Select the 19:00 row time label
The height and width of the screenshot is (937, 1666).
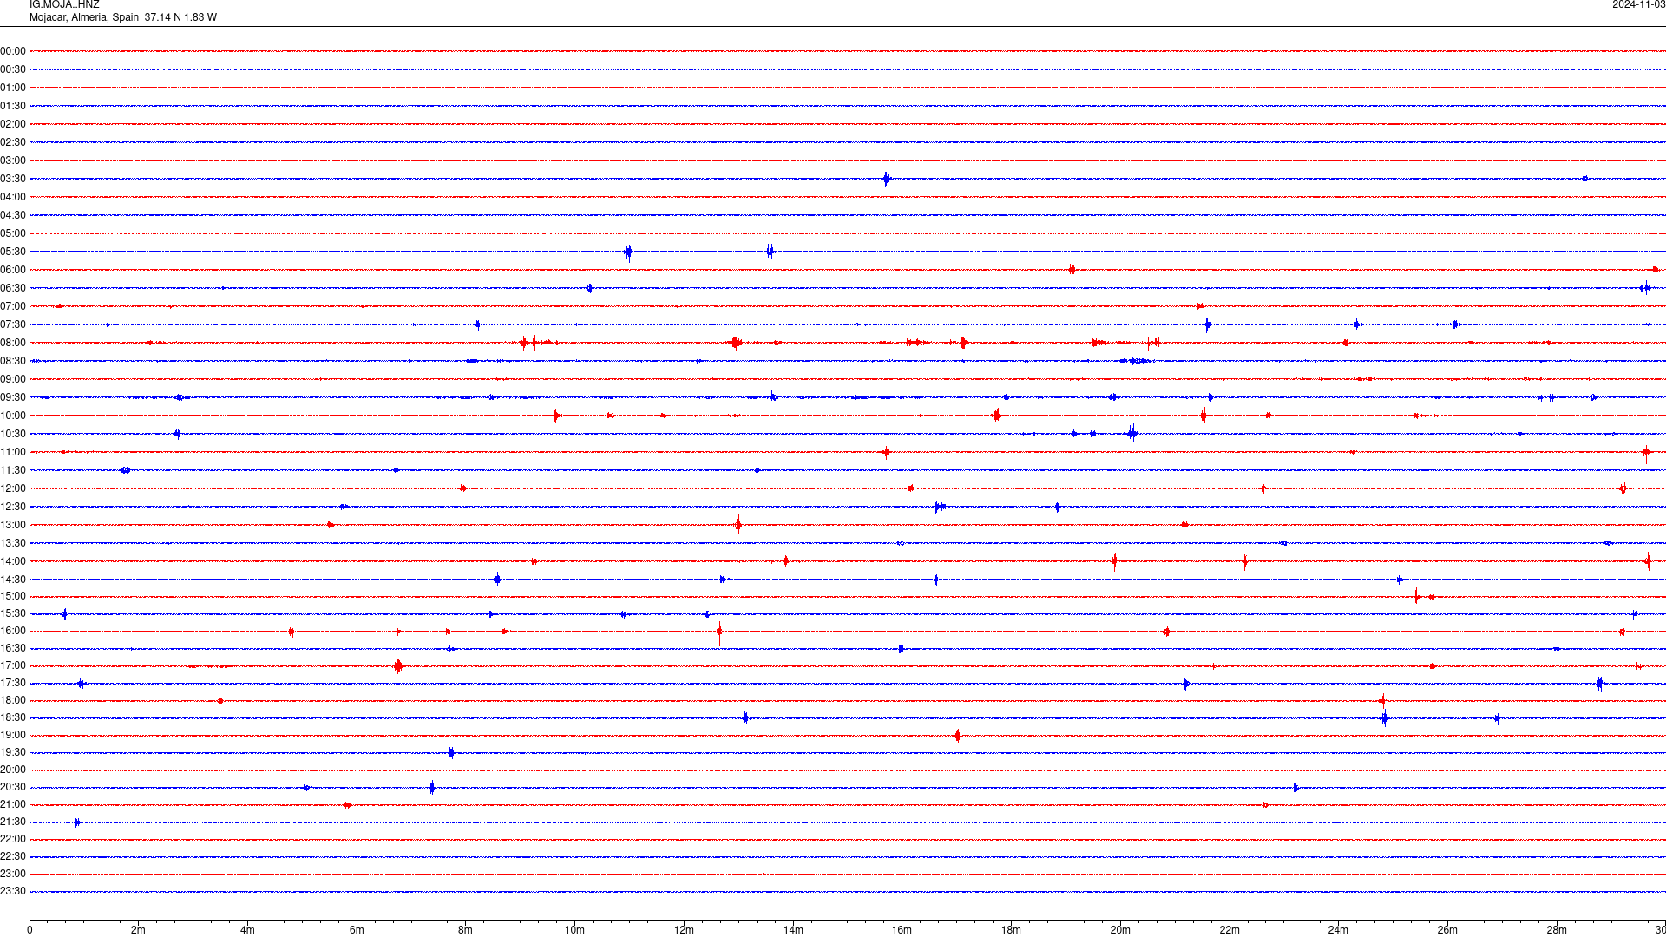[x=13, y=735]
